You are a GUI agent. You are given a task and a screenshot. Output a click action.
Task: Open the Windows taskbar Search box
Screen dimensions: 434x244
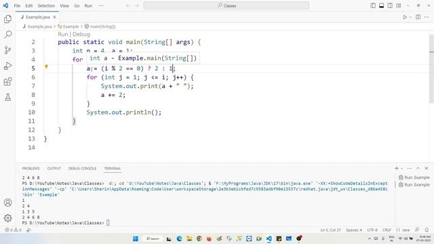coord(153,239)
